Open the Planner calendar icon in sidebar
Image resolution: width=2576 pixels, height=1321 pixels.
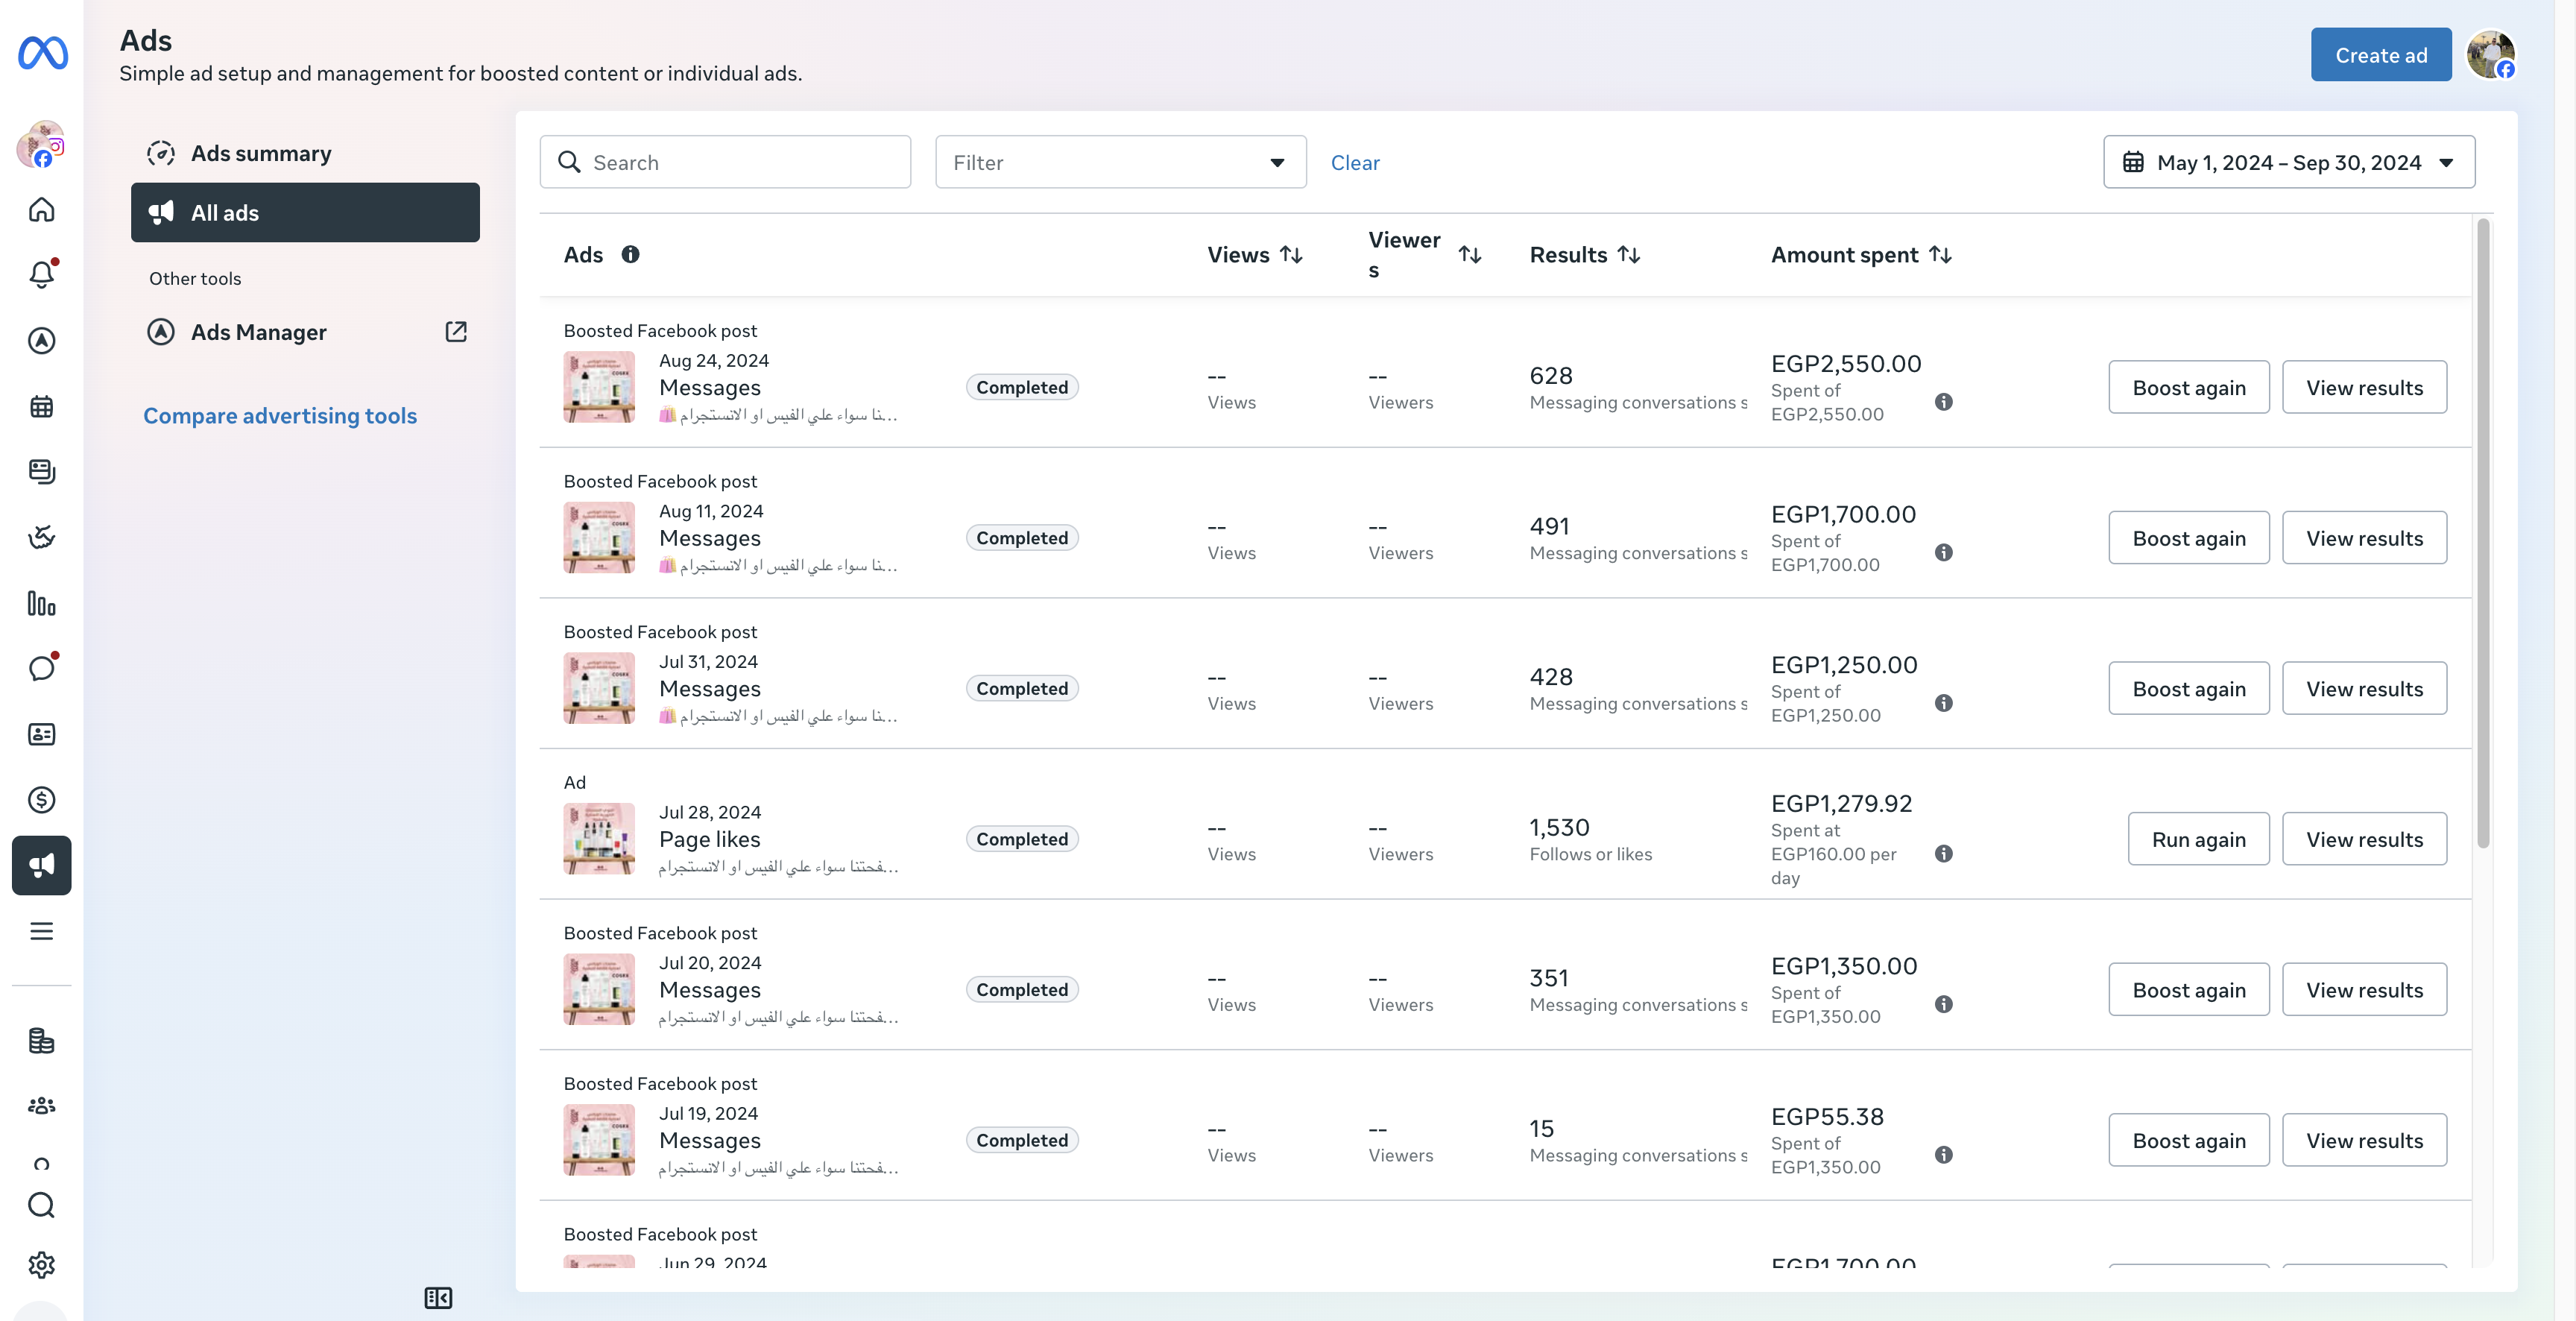tap(41, 406)
